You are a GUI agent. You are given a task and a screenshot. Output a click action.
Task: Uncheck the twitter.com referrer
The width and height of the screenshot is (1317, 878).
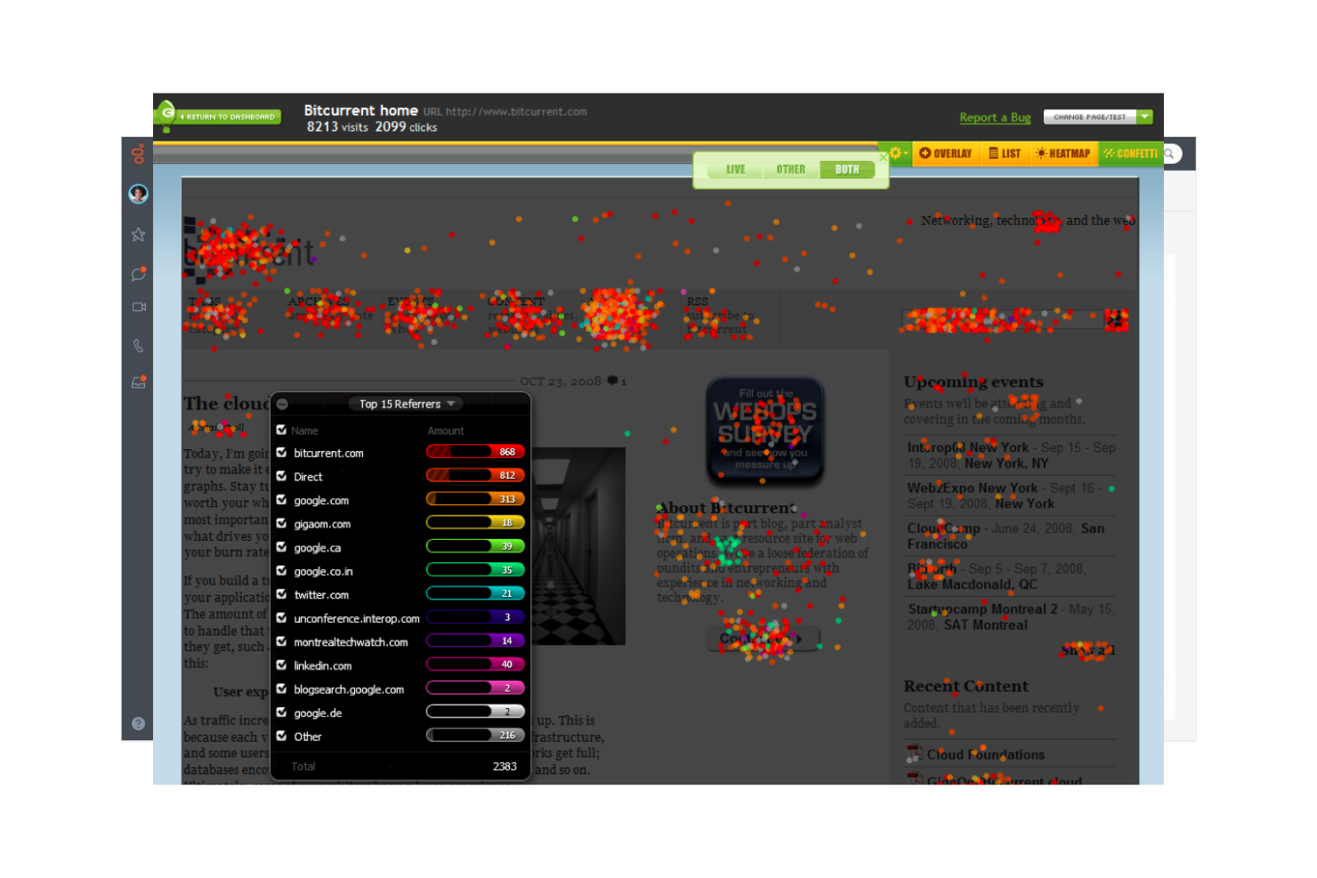(x=281, y=594)
